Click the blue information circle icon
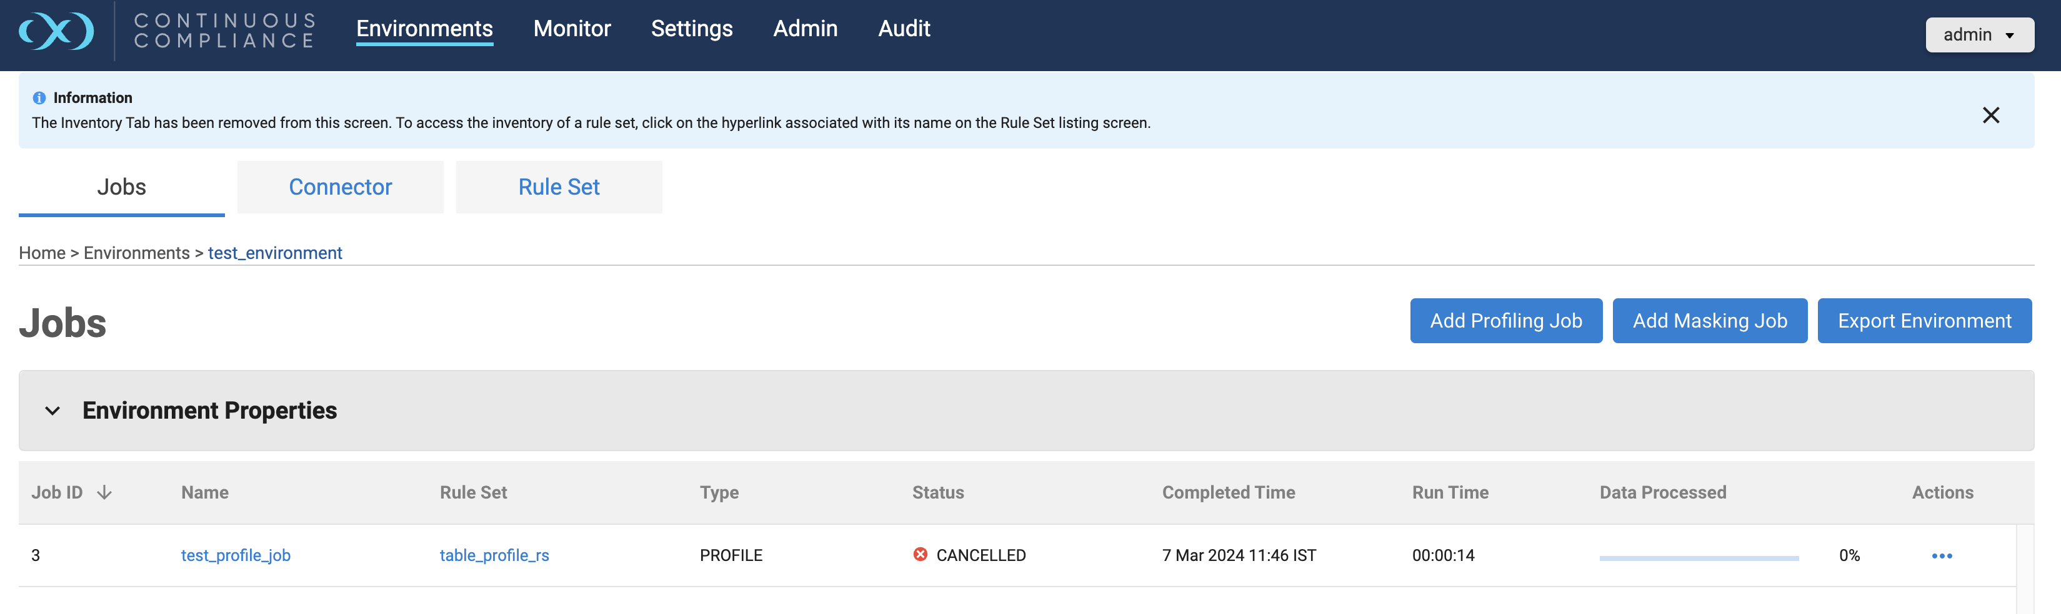The height and width of the screenshot is (614, 2061). coord(39,98)
